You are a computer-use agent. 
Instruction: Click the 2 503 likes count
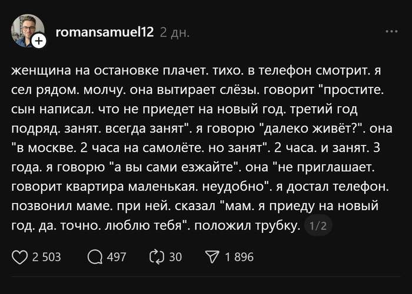pos(47,256)
